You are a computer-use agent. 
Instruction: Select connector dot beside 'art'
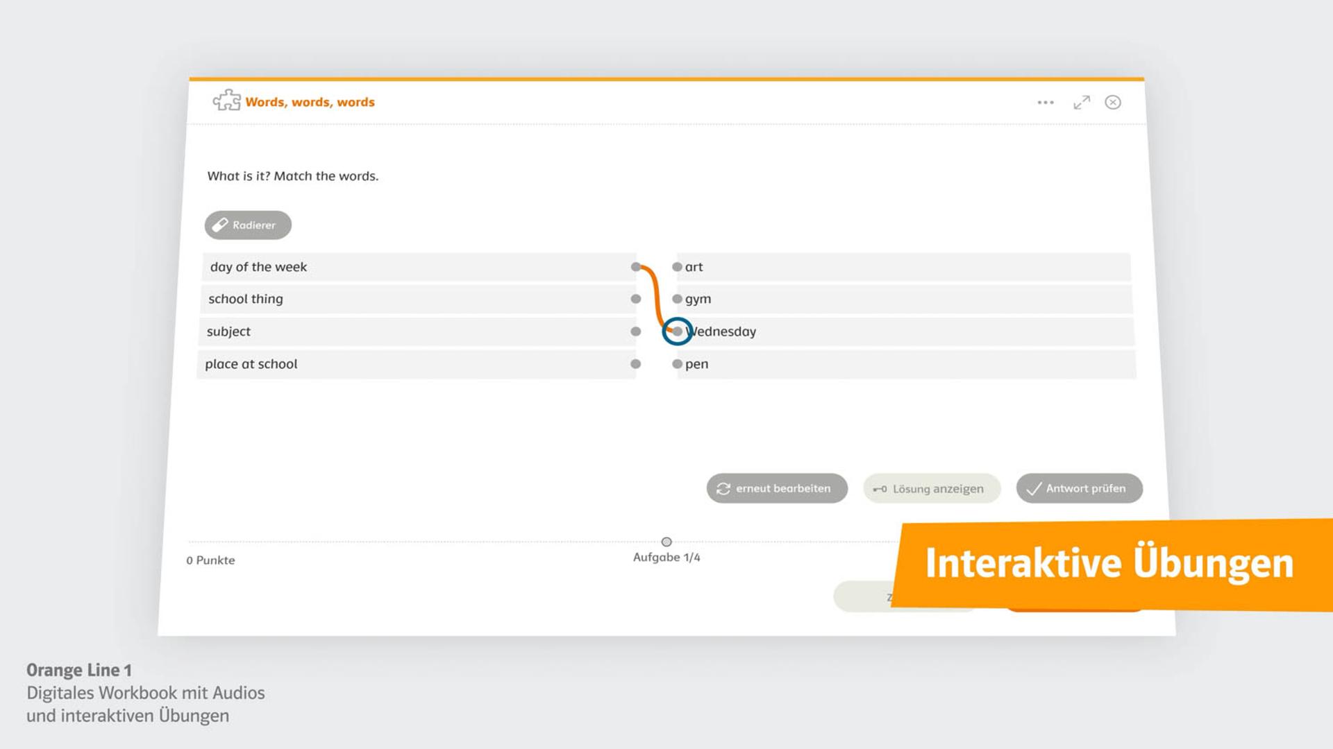pyautogui.click(x=677, y=267)
